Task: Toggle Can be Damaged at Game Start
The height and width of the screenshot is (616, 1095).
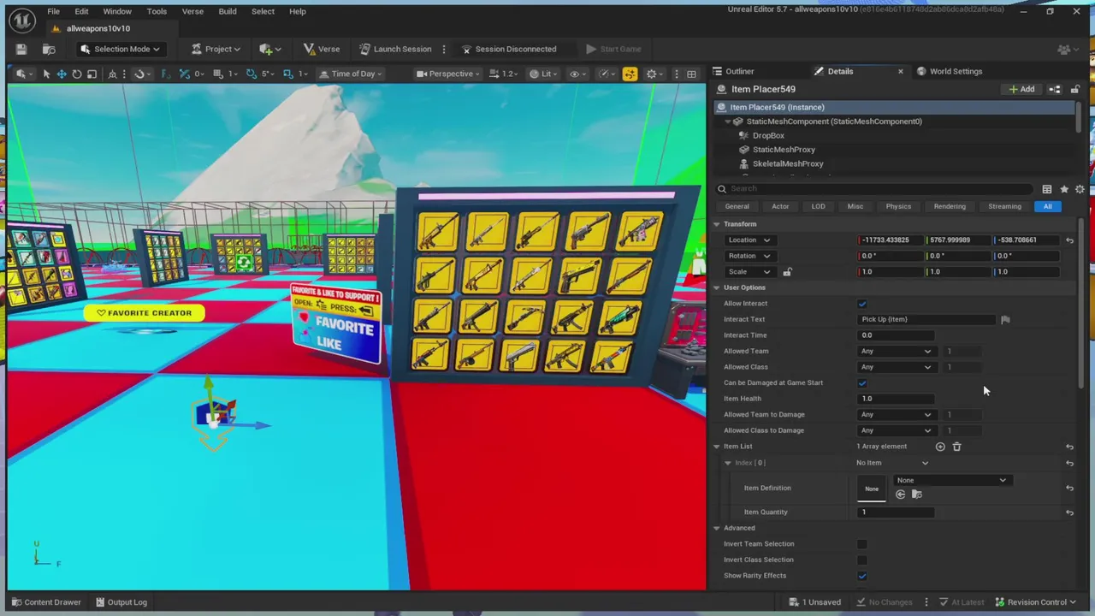Action: (862, 383)
